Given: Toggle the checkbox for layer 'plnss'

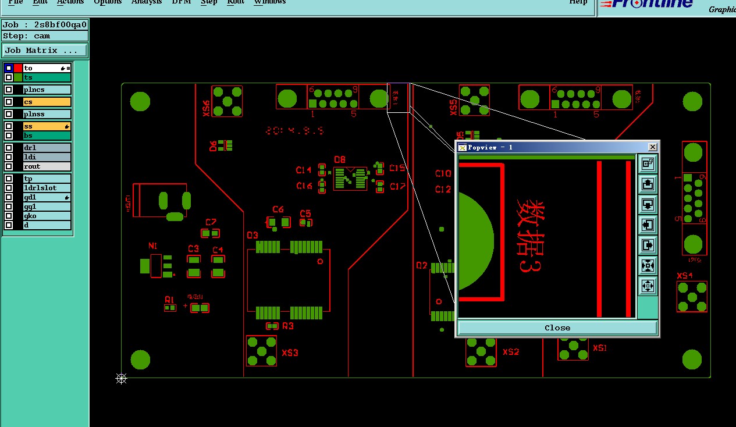Looking at the screenshot, I should pos(9,113).
